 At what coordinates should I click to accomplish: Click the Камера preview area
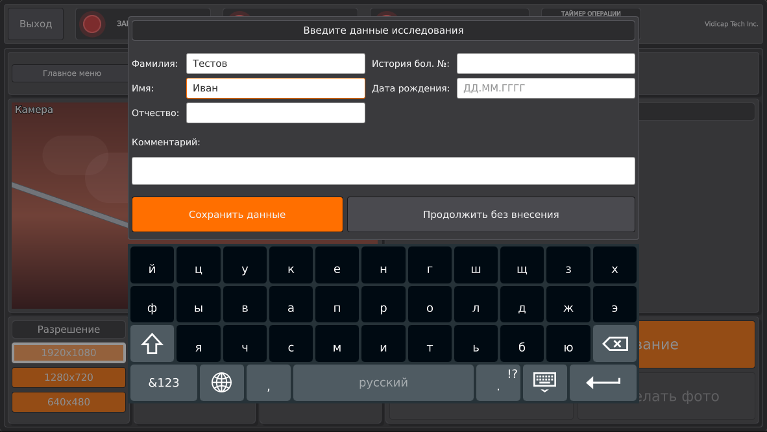coord(70,206)
